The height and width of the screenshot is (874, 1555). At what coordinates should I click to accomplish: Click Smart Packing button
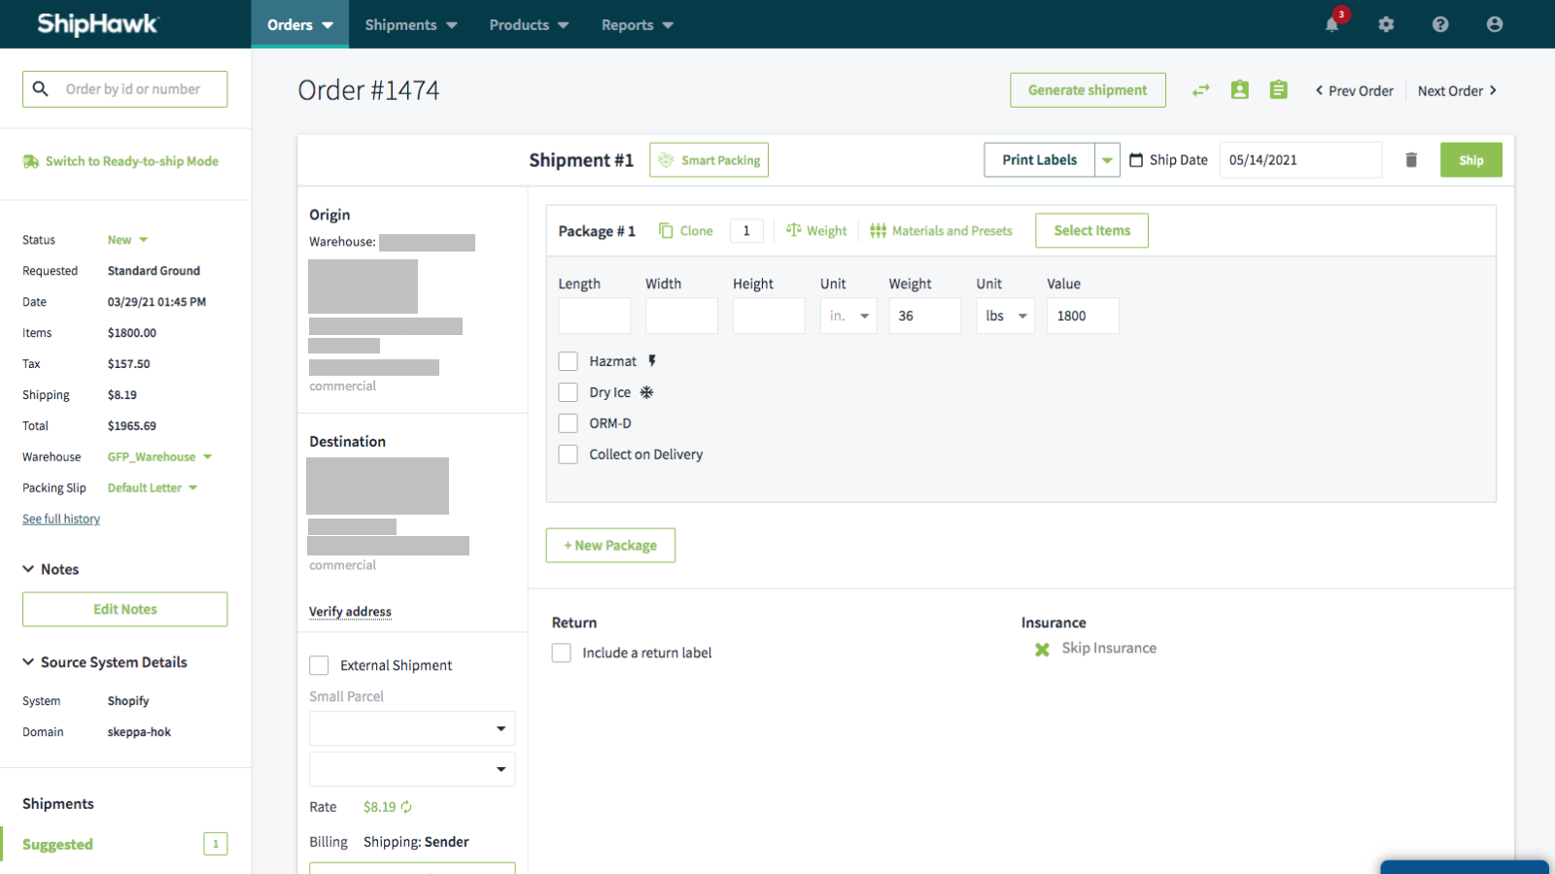[709, 160]
